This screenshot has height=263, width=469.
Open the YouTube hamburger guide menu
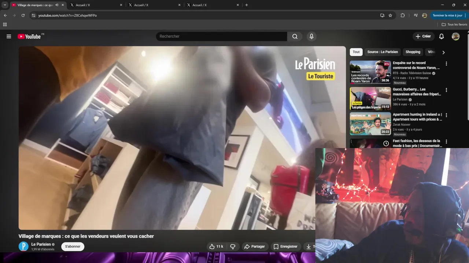pyautogui.click(x=9, y=37)
